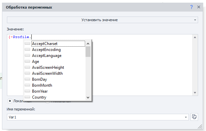Screen dimensions: 206x131
Task: Open the help question mark icon
Action: pyautogui.click(x=191, y=7)
